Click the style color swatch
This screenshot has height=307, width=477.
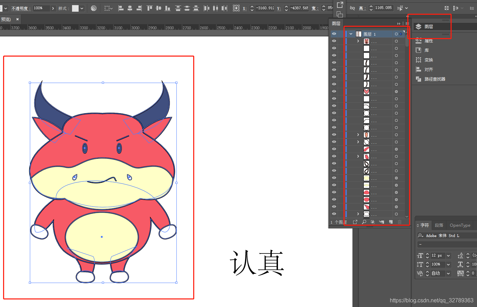click(x=75, y=8)
